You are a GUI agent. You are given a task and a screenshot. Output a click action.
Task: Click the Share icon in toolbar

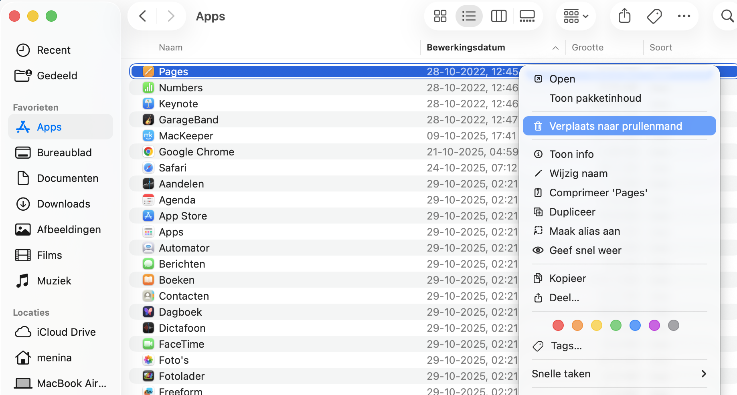[x=624, y=16]
